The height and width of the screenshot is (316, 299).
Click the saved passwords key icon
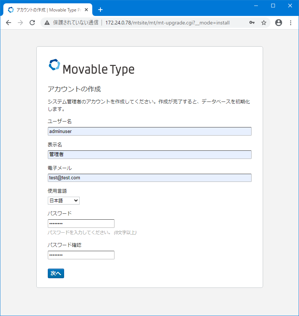click(x=252, y=23)
